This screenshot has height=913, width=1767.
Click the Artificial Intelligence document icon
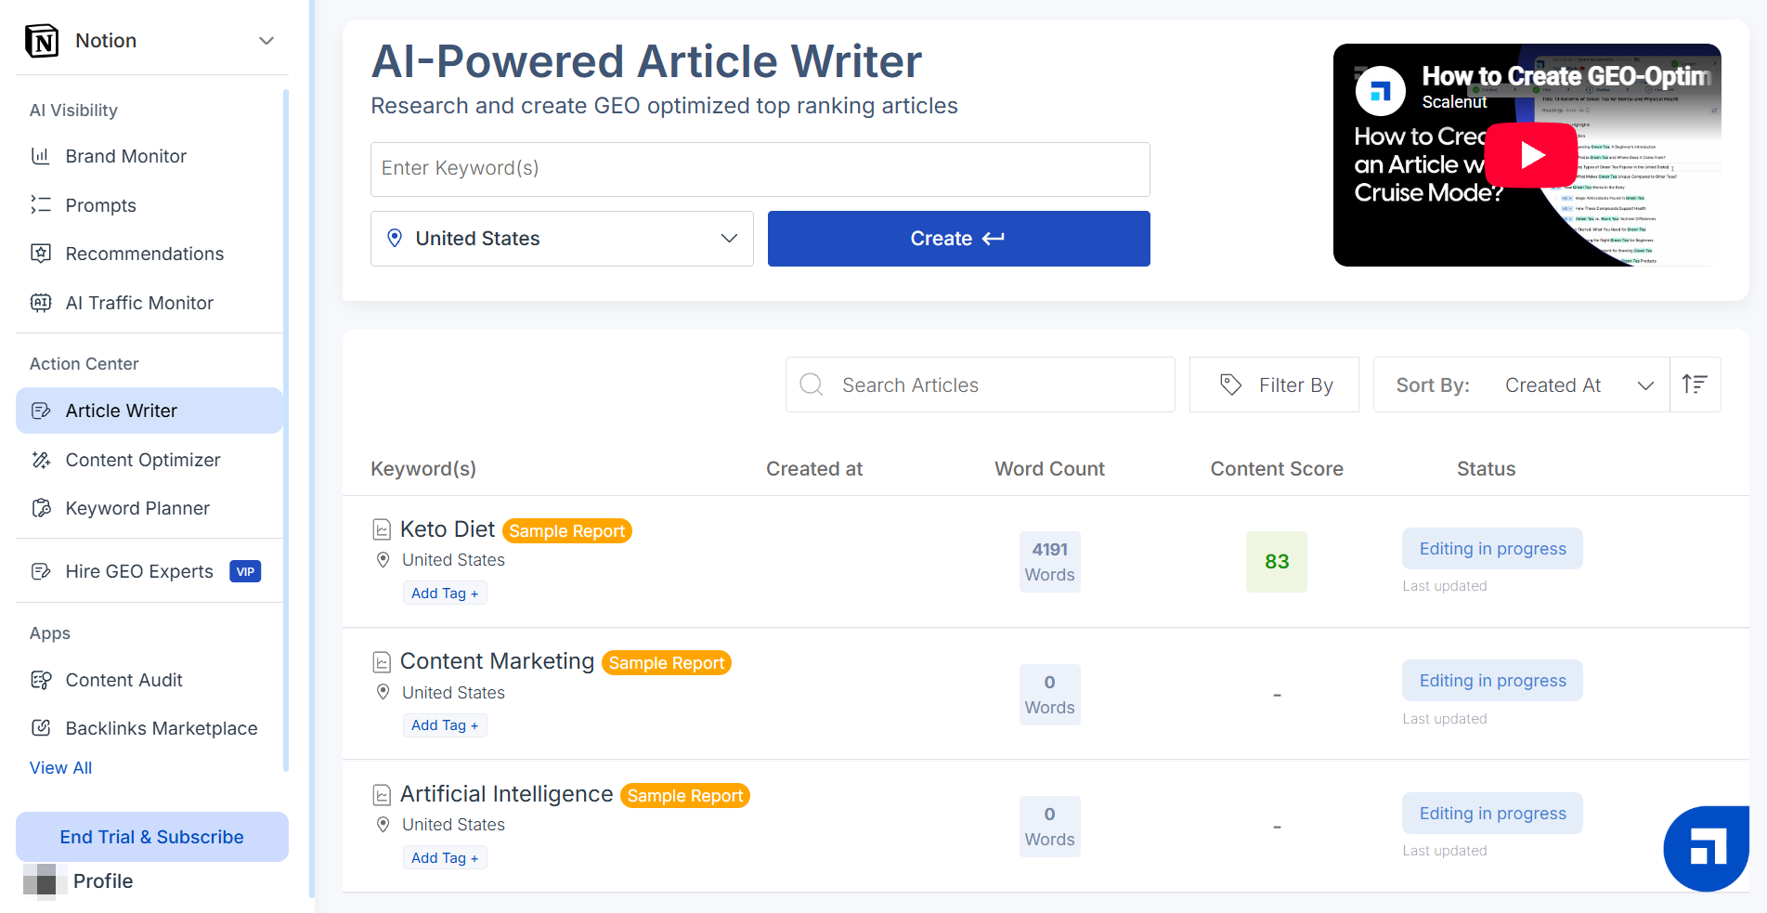[x=382, y=795]
